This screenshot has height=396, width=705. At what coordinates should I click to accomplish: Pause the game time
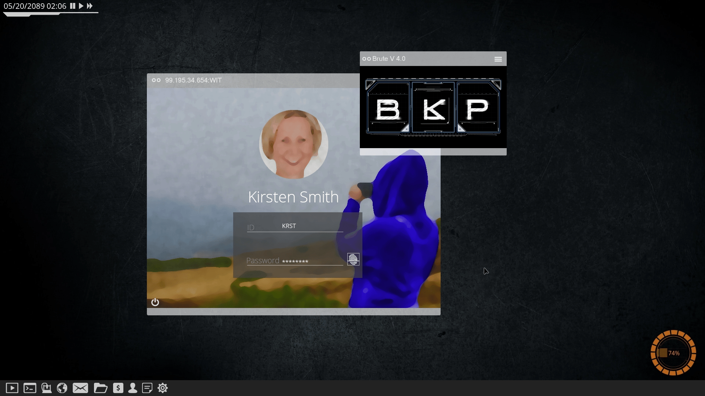pyautogui.click(x=73, y=6)
